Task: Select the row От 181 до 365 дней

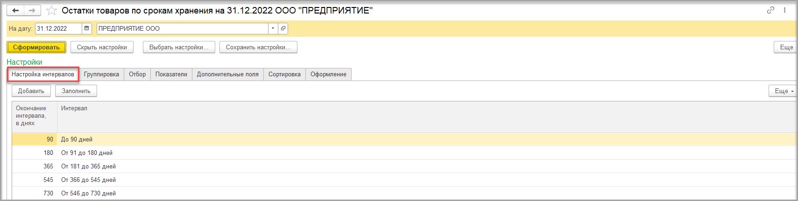Action: [404, 166]
